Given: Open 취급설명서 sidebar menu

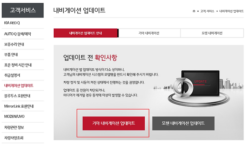Looking at the screenshot, I should [x=23, y=75].
